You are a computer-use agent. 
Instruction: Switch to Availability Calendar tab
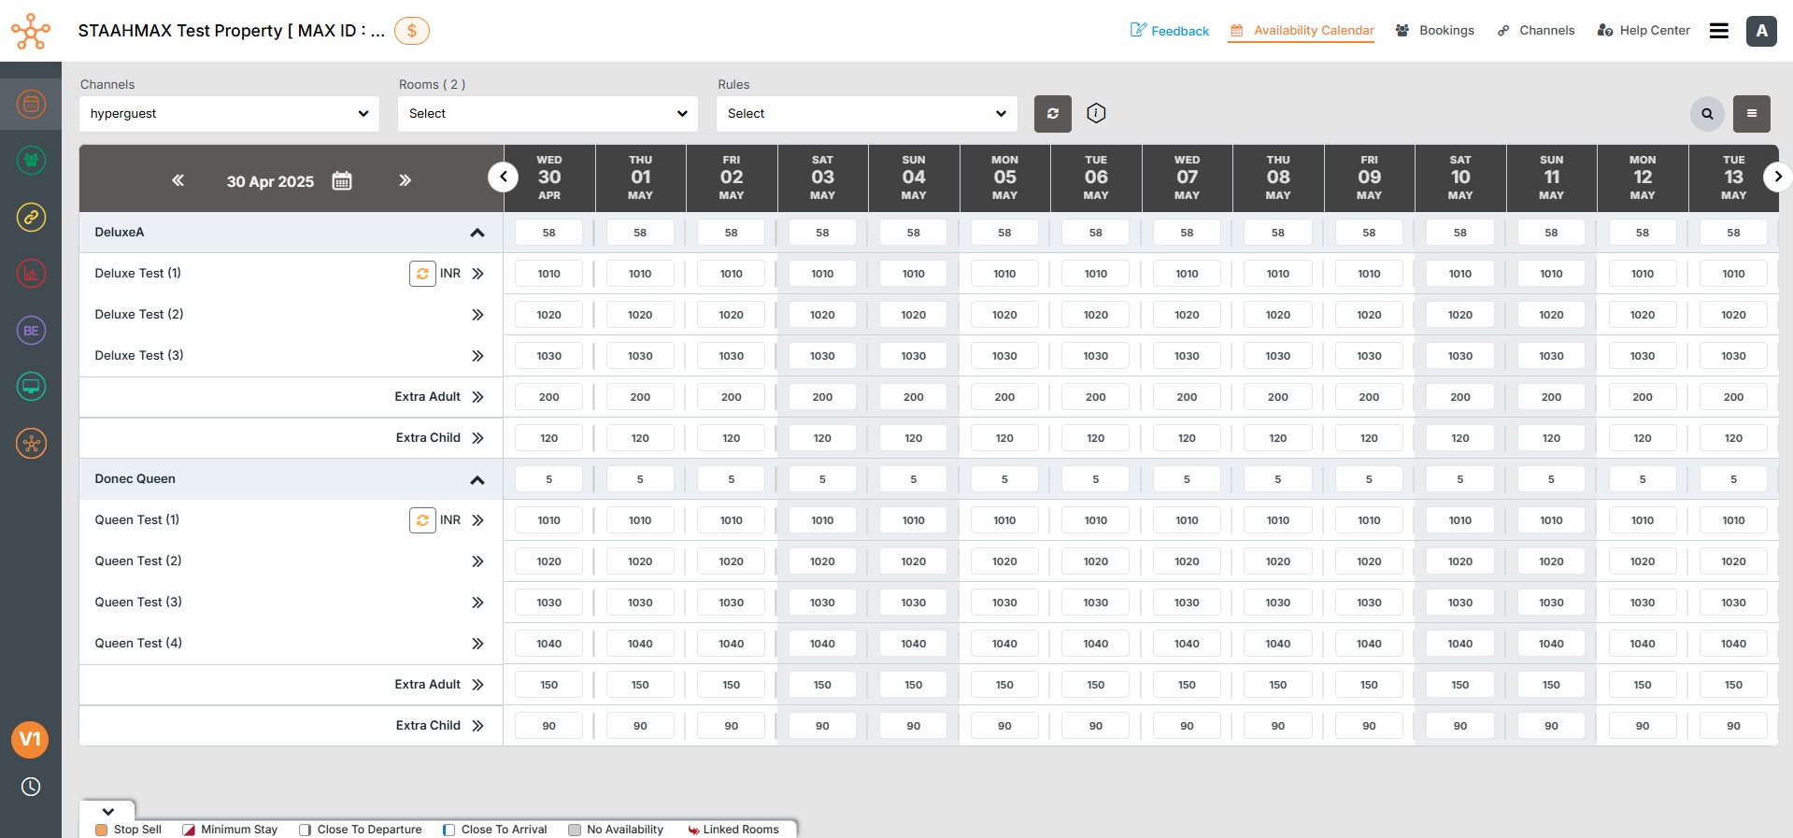click(1302, 31)
